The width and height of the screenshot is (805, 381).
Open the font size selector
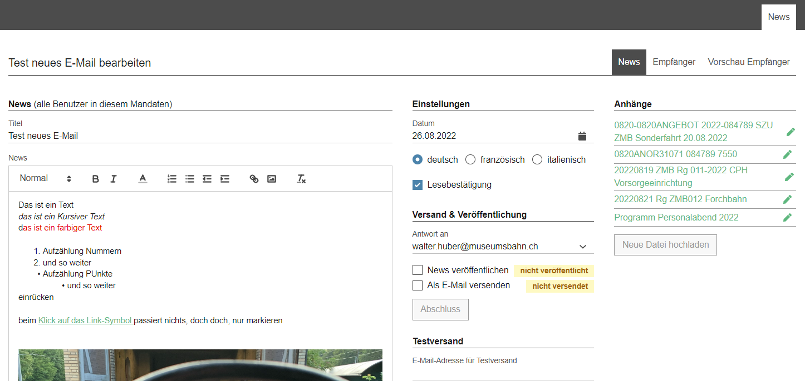tap(70, 178)
